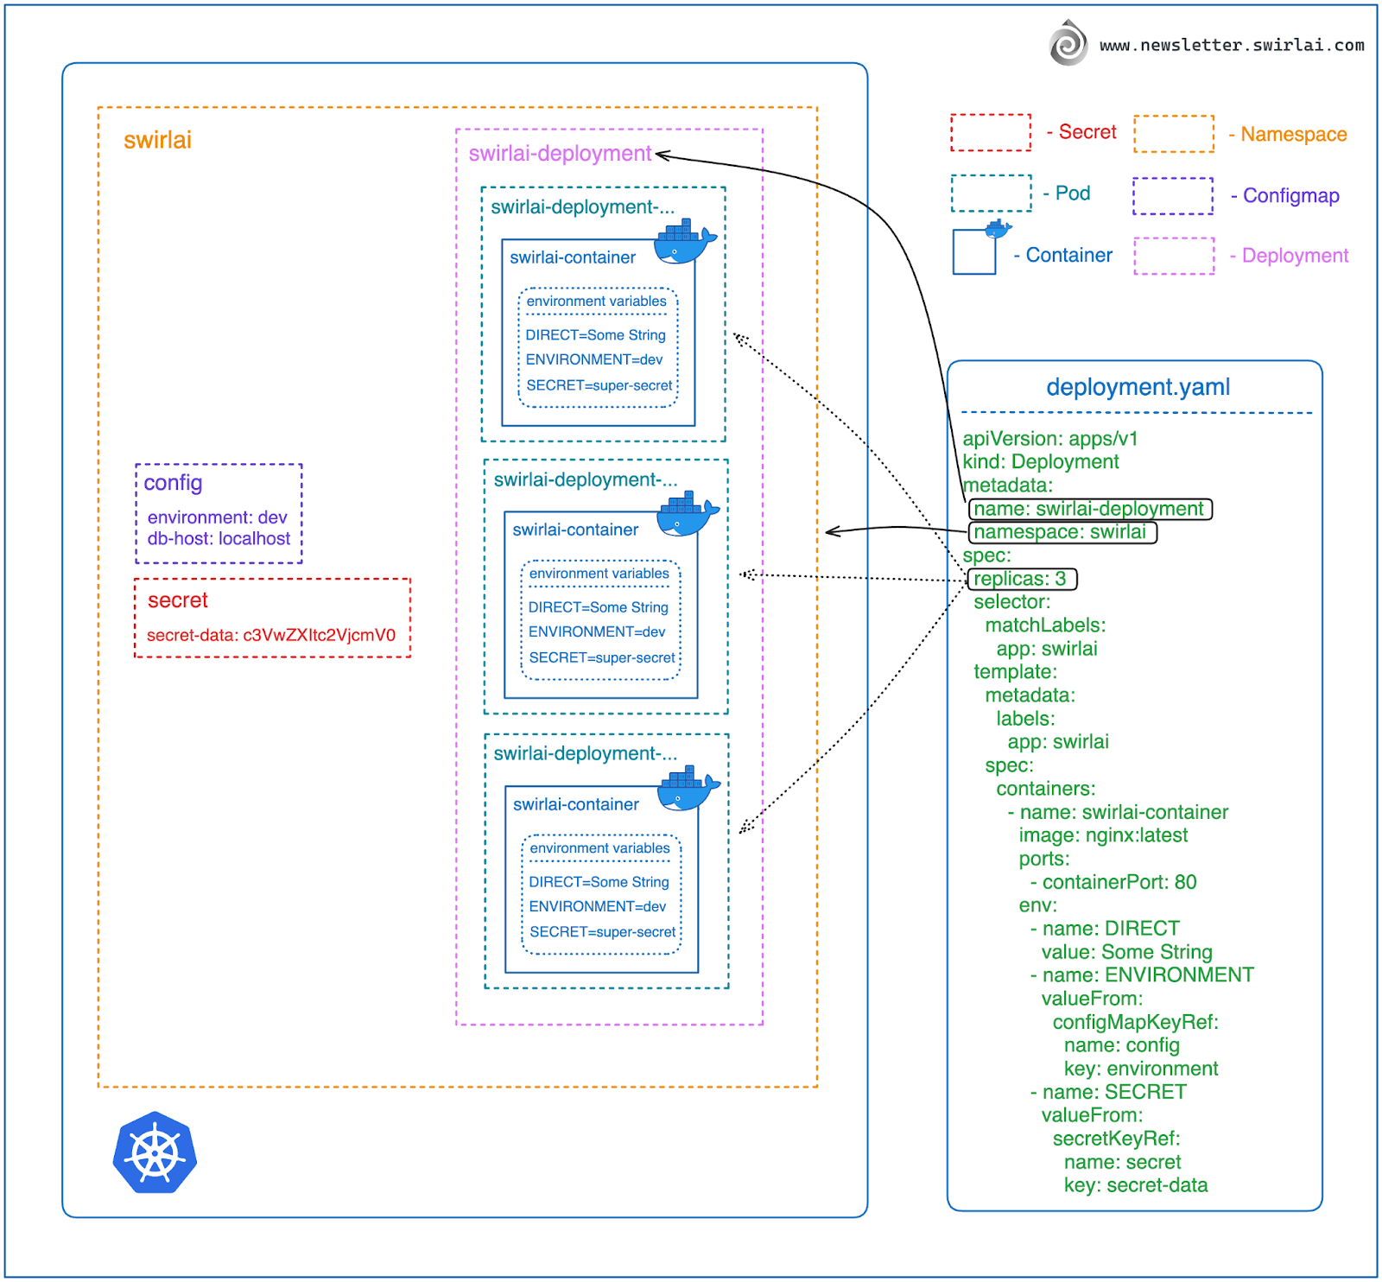Viewport: 1382px width, 1282px height.
Task: Open the deployment.yaml panel header
Action: click(x=1138, y=387)
